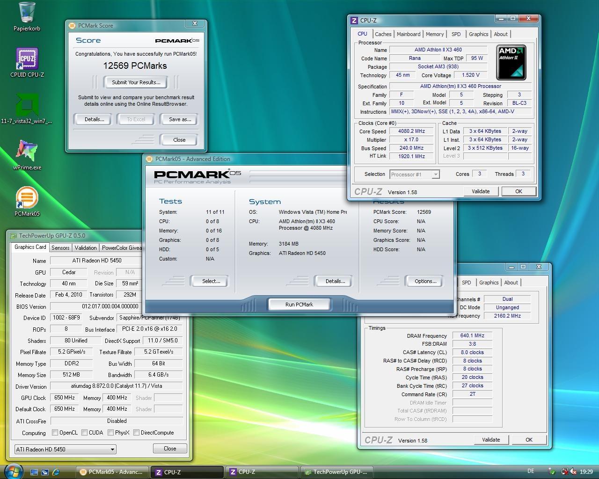The image size is (599, 479).
Task: Toggle the DirectCompute checkbox in GPU-Z
Action: (x=136, y=433)
